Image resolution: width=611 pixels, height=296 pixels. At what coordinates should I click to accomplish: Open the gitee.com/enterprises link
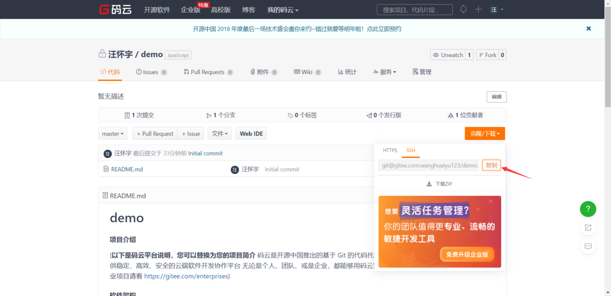tap(187, 276)
